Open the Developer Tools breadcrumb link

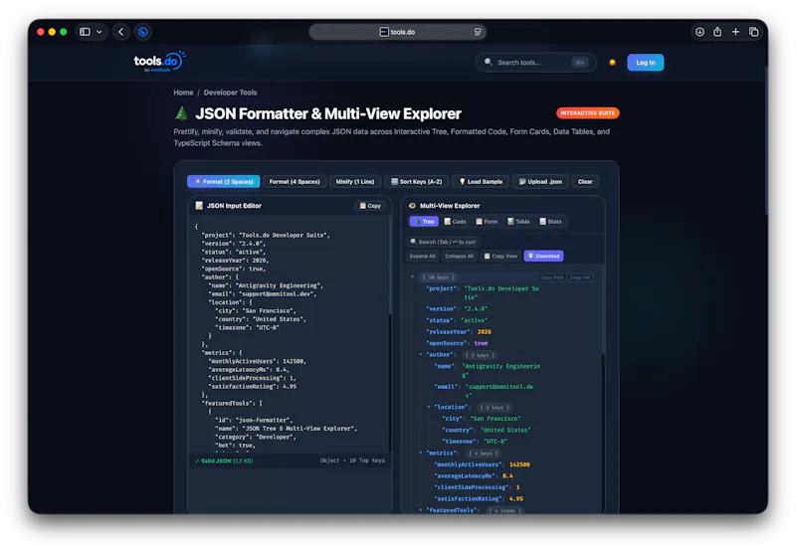pos(230,92)
